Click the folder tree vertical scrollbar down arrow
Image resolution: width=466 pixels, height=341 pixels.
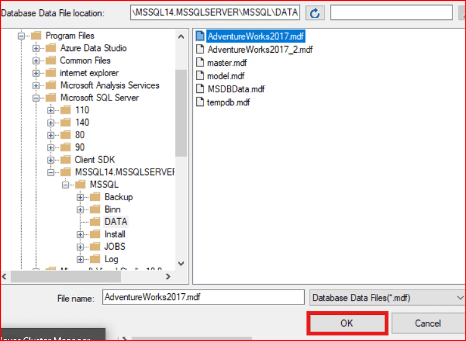click(x=181, y=263)
